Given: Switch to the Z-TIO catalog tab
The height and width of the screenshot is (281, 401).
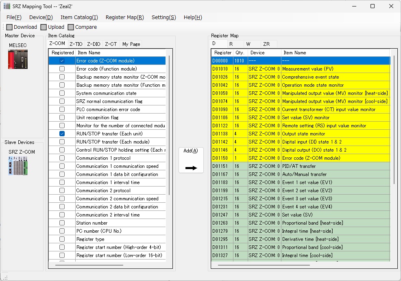Looking at the screenshot, I should [x=76, y=44].
